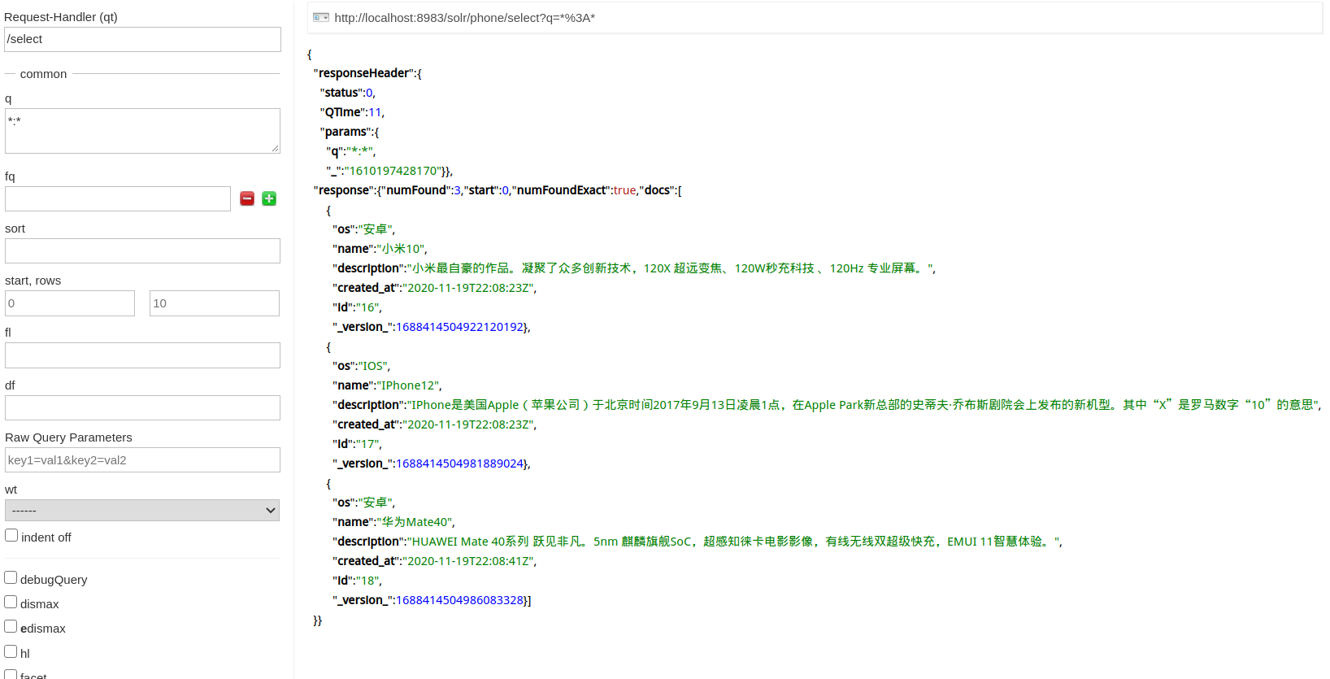Image resolution: width=1330 pixels, height=679 pixels.
Task: Focus the Request-Handler /select field
Action: [x=142, y=39]
